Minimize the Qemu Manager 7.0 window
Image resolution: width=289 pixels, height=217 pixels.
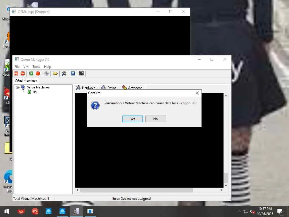(x=199, y=59)
